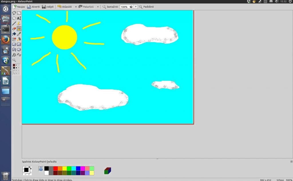Click the "32bpp" status bar entry
The width and height of the screenshot is (293, 181).
(x=280, y=180)
